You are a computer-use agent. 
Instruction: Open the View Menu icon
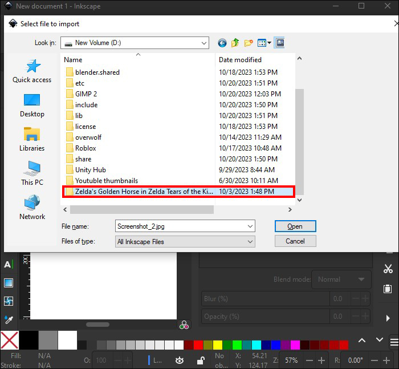[264, 43]
